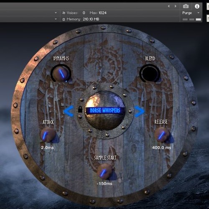The height and width of the screenshot is (209, 209).
Task: Toggle the padlock lock icon
Action: [x=80, y=110]
